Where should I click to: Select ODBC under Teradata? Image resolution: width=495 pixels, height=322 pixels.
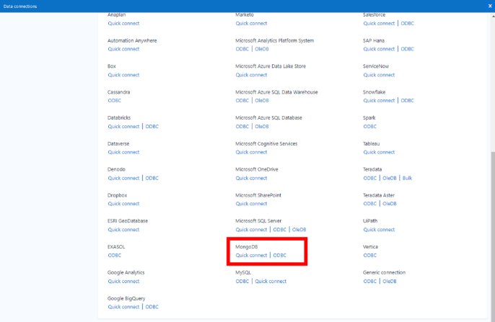pyautogui.click(x=369, y=178)
